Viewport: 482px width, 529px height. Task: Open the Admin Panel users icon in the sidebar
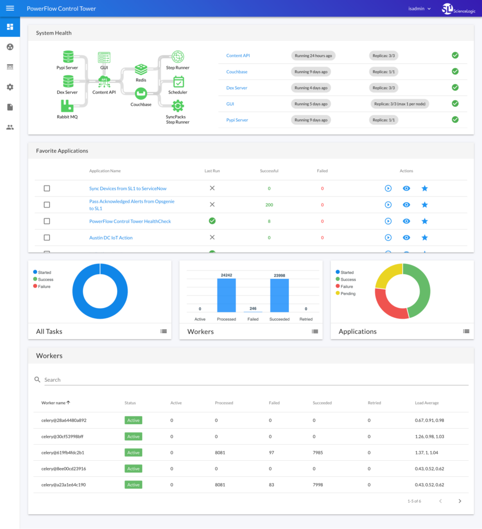[9, 127]
